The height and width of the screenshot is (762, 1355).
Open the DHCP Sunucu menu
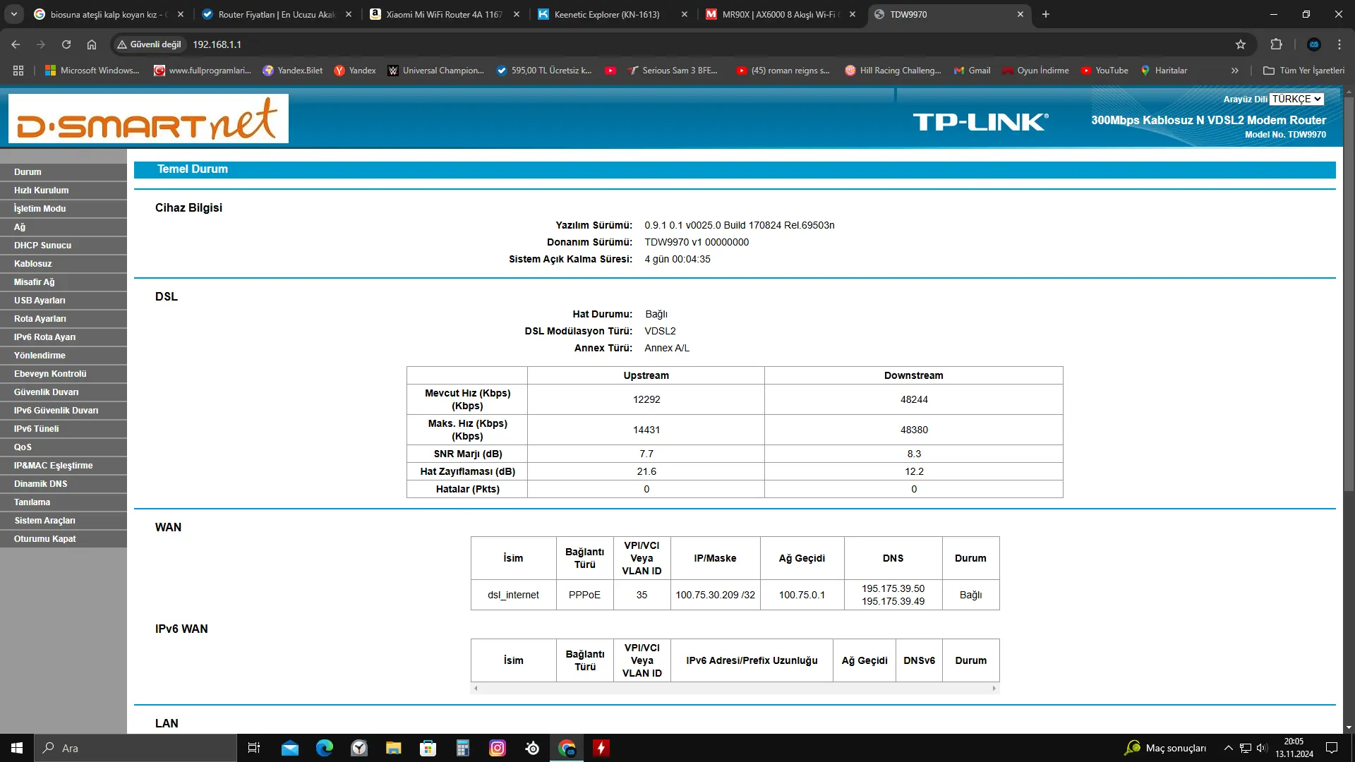pyautogui.click(x=64, y=246)
